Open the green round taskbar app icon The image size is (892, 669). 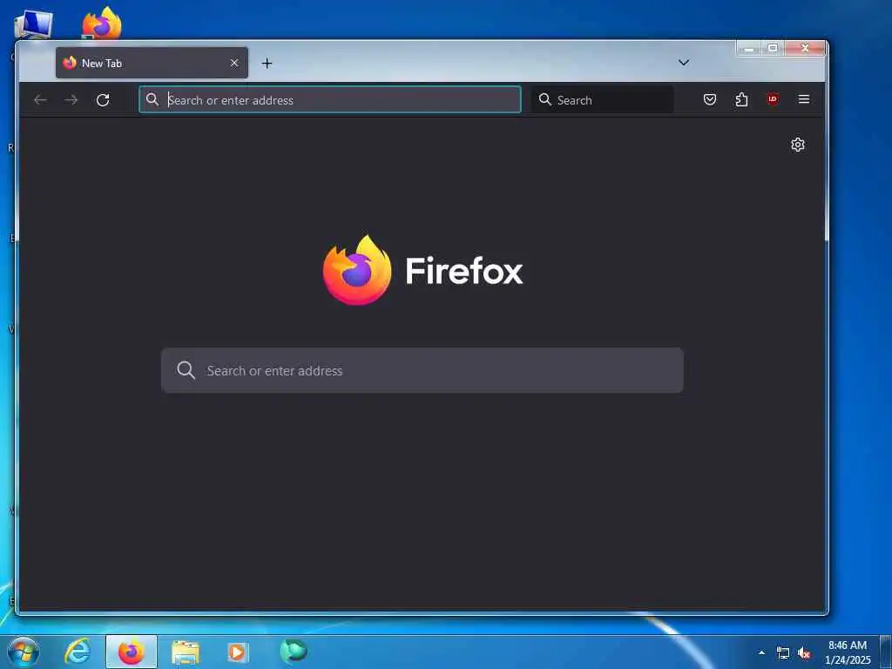tap(294, 652)
